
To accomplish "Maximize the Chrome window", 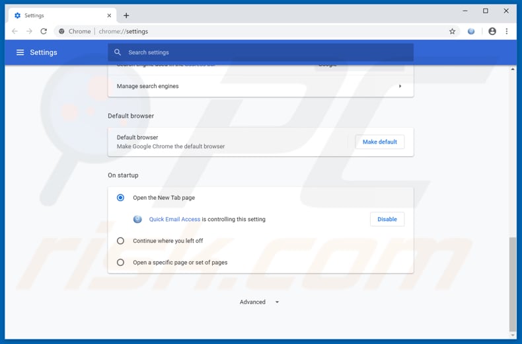I will (x=486, y=11).
